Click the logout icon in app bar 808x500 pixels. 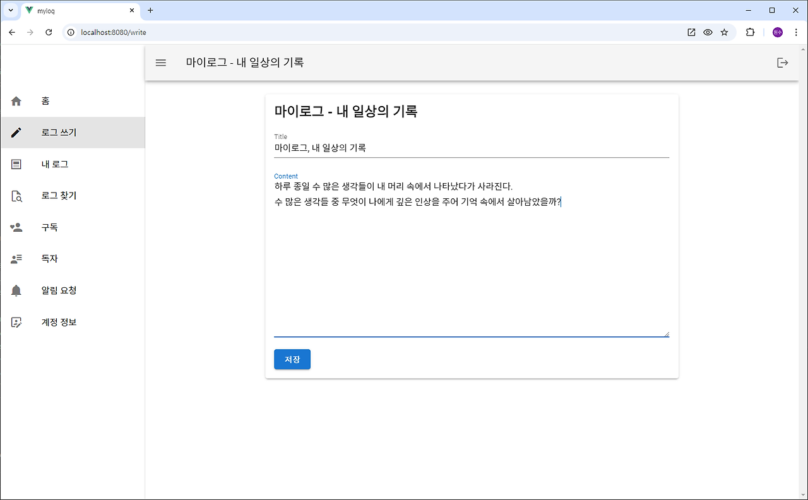783,62
